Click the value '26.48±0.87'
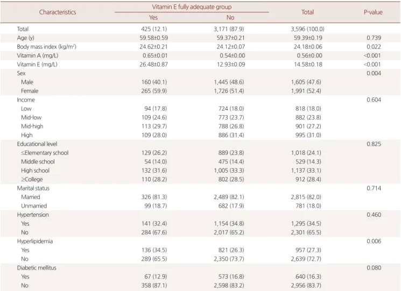The image size is (401, 291). 154,65
